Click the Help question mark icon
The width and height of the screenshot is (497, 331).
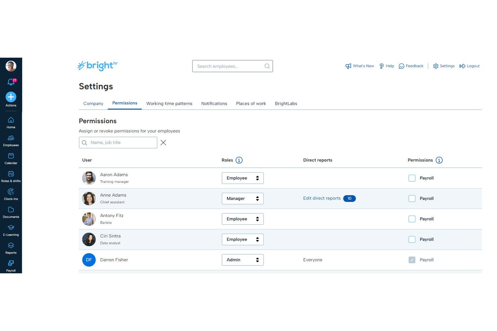pos(381,66)
